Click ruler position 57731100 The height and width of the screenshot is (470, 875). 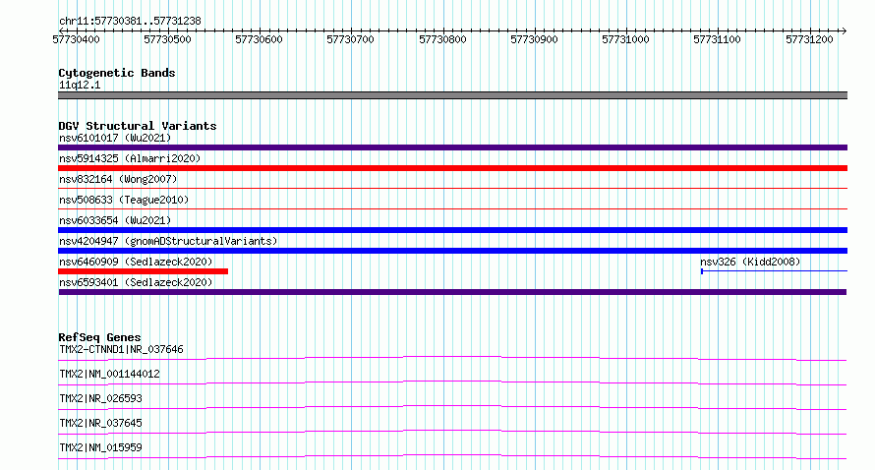(717, 39)
